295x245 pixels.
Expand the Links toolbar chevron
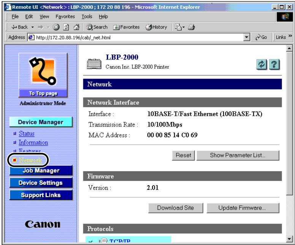click(290, 36)
